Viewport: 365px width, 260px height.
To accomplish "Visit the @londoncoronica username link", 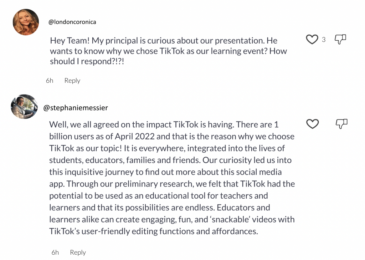I will tap(72, 22).
